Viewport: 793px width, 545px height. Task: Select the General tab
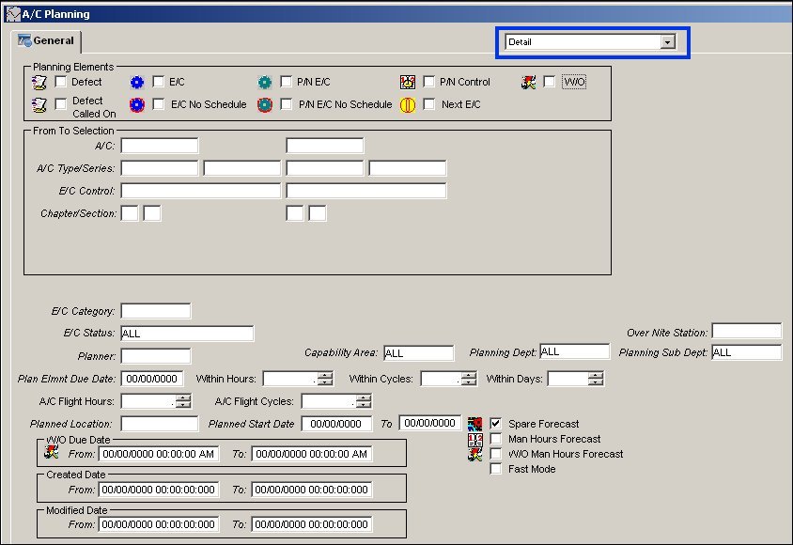47,41
